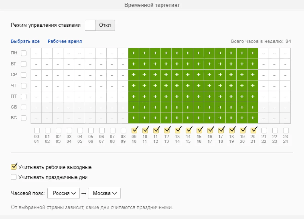Enable the ПН 00–01 empty cell

(x=36, y=53)
